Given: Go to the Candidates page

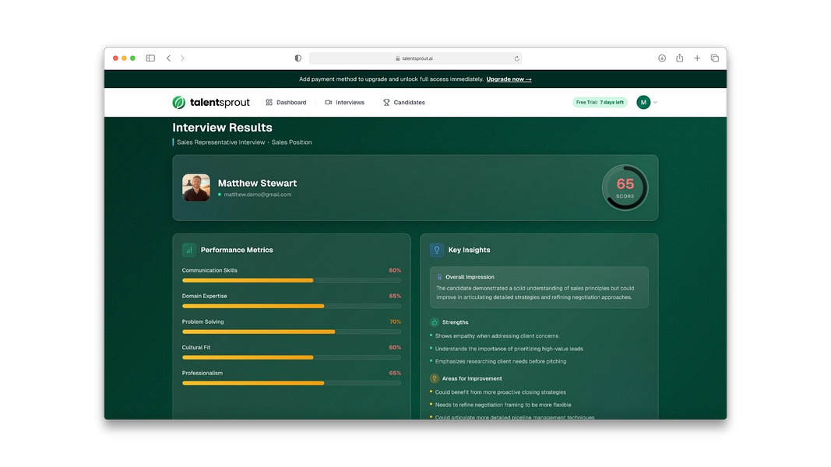Looking at the screenshot, I should (410, 102).
